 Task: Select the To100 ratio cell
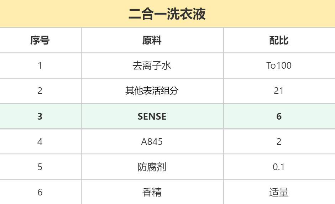click(x=279, y=66)
